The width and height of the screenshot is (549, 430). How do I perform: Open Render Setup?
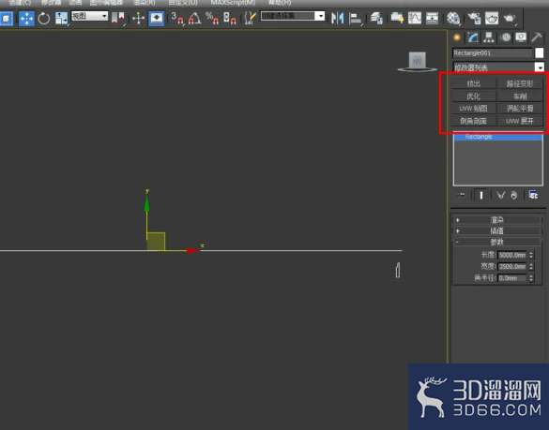pyautogui.click(x=475, y=18)
